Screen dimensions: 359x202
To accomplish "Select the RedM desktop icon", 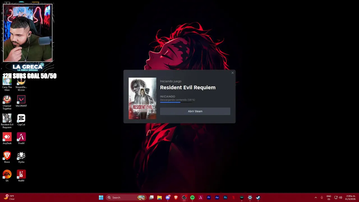I will 21,176.
